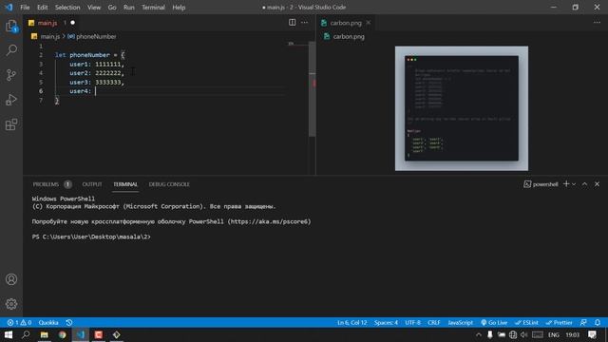This screenshot has width=608, height=342.
Task: Open File Explorer from taskbar
Action: 45,334
